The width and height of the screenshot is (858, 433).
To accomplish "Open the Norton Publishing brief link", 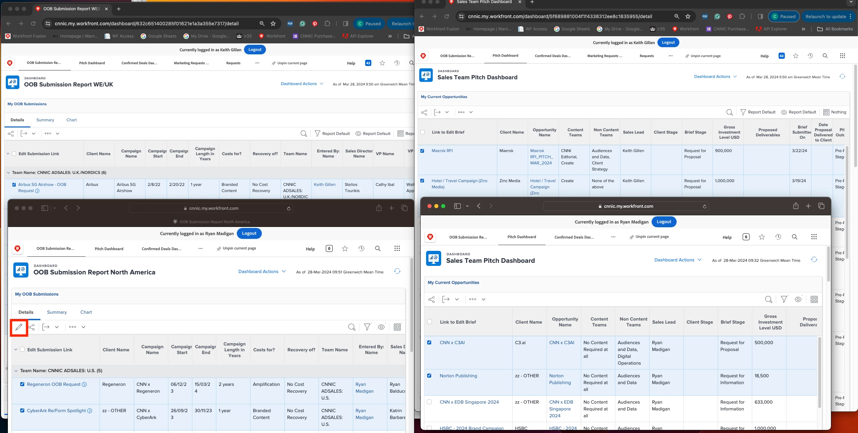I will [x=458, y=376].
